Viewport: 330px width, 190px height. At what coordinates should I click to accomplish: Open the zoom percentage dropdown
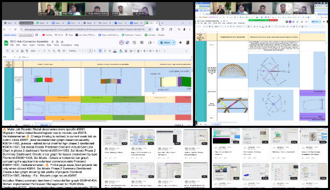[x=35, y=51]
